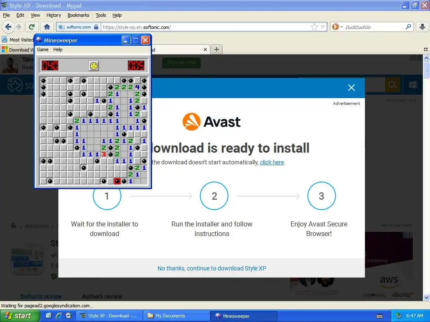Switch to Minesweeper taskbar button

(x=244, y=316)
